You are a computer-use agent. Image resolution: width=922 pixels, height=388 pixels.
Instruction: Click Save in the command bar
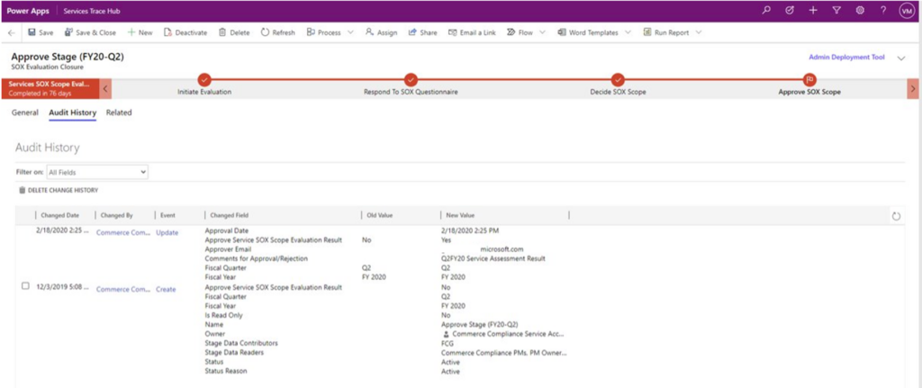(x=40, y=33)
